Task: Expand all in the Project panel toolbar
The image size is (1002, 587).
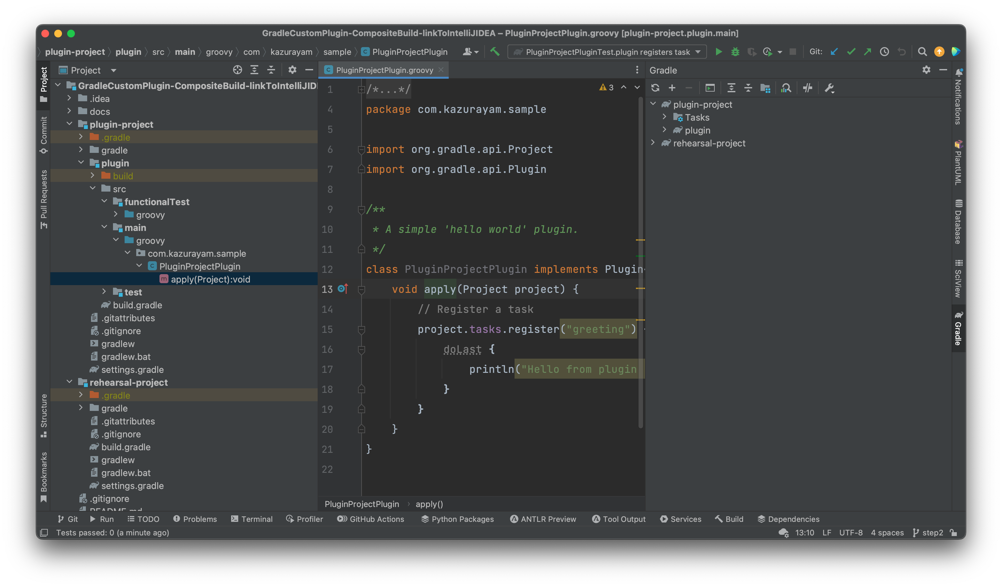Action: click(x=254, y=70)
